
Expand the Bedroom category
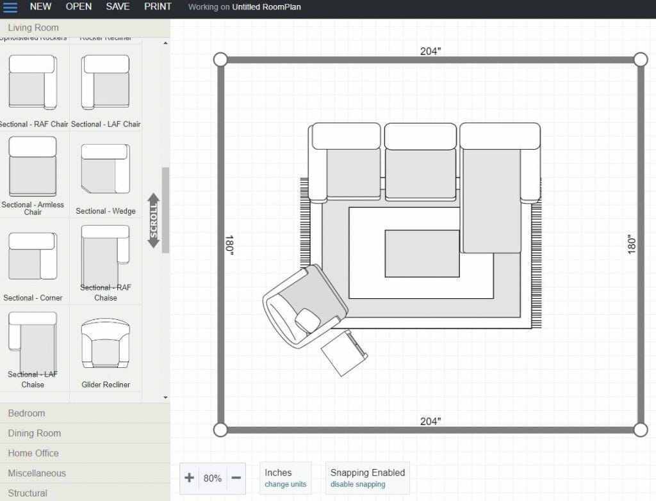tap(26, 413)
